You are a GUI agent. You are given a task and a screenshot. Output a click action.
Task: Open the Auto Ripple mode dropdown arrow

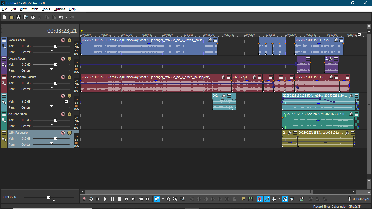click(279, 199)
